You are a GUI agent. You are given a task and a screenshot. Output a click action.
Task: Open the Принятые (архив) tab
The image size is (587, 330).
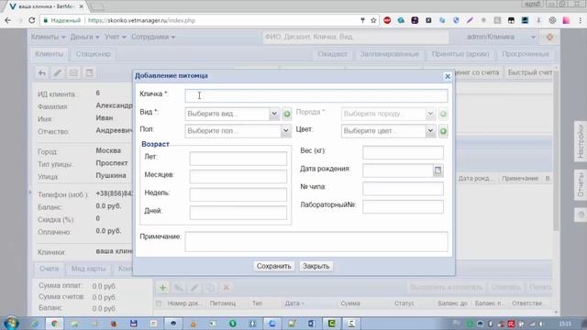point(460,54)
